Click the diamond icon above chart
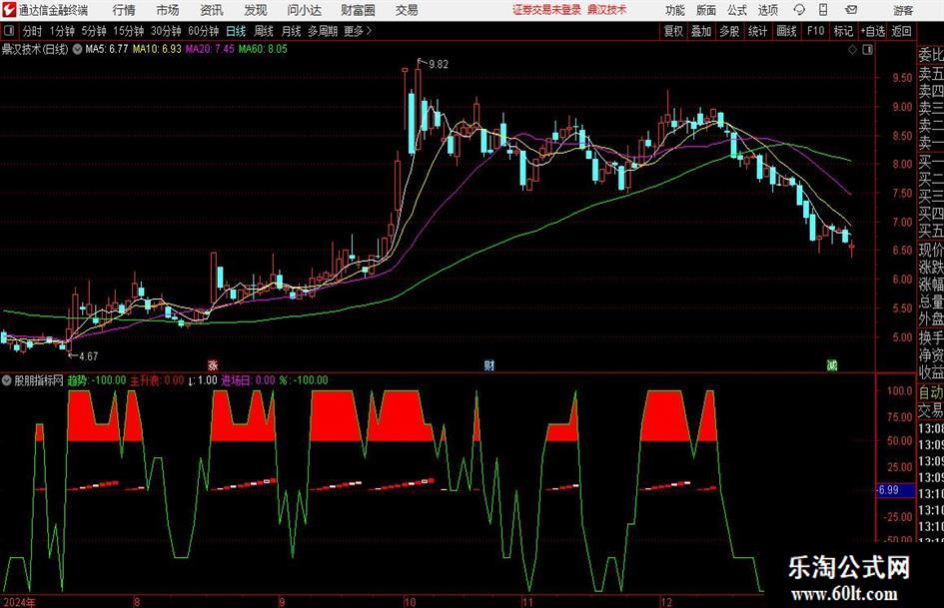This screenshot has height=608, width=944. pos(852,50)
